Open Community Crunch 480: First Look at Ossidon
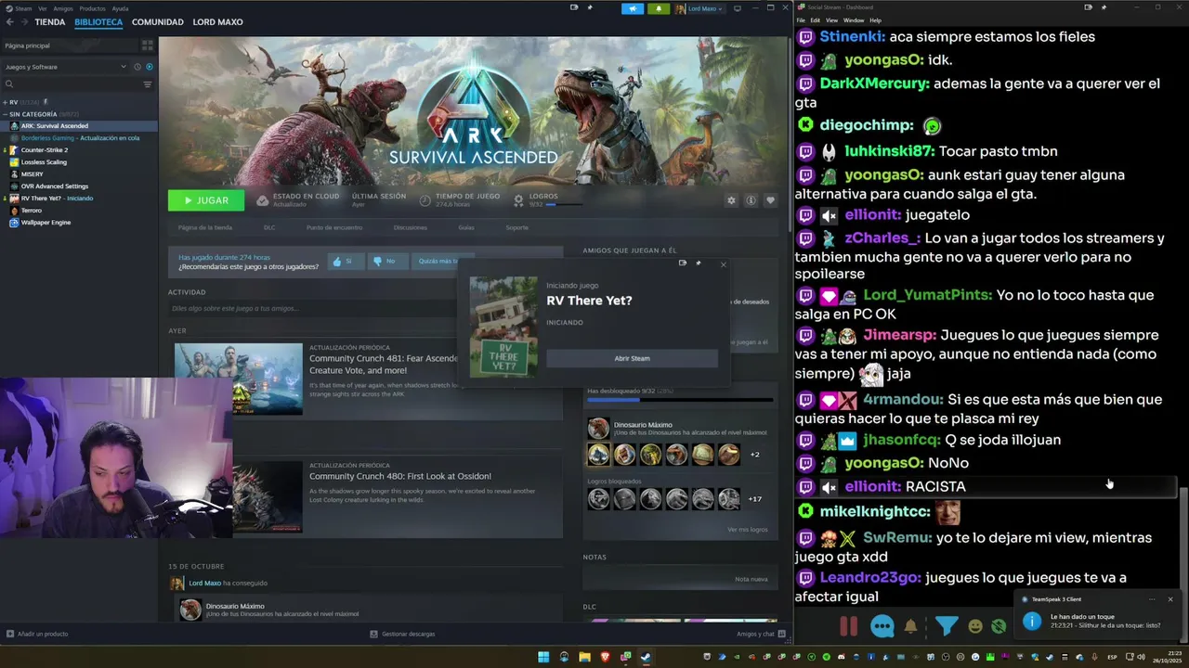 coord(400,476)
